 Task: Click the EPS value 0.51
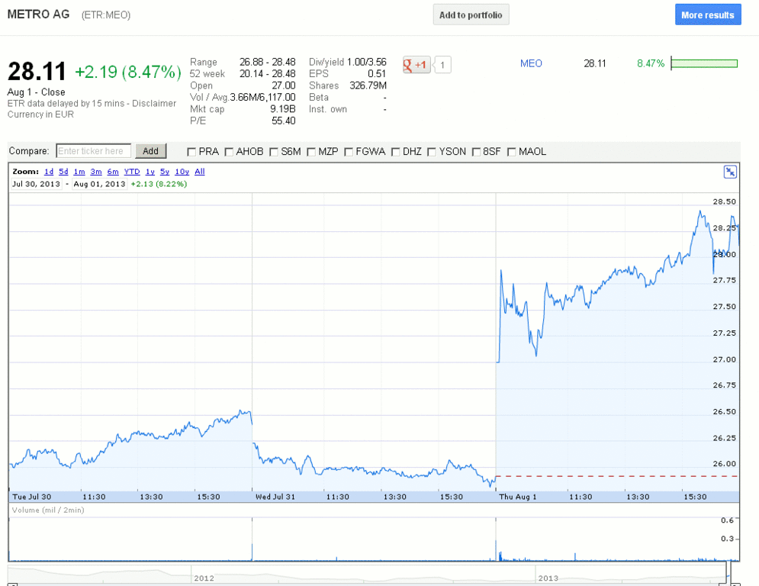[x=377, y=73]
